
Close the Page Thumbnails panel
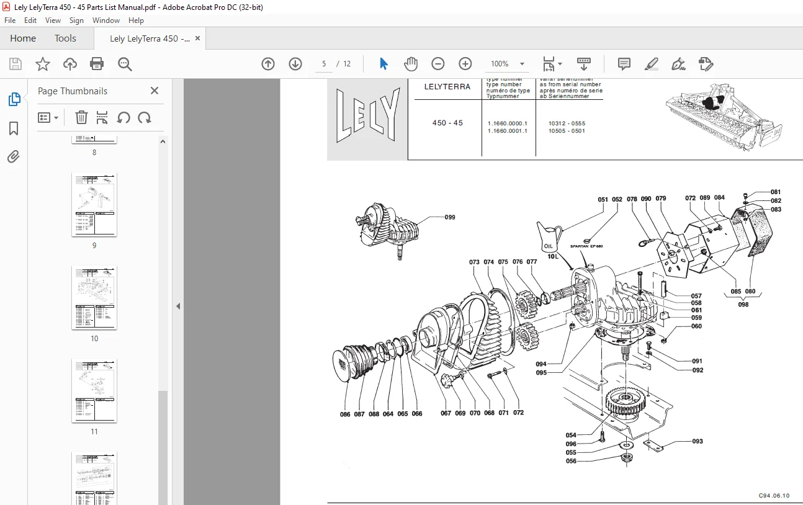[155, 91]
